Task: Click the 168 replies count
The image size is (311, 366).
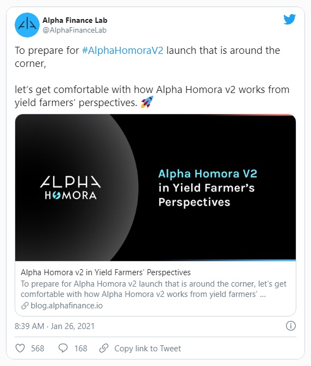Action: 80,348
